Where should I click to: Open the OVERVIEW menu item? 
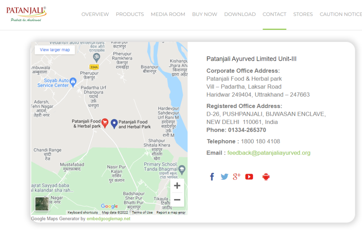(x=95, y=14)
